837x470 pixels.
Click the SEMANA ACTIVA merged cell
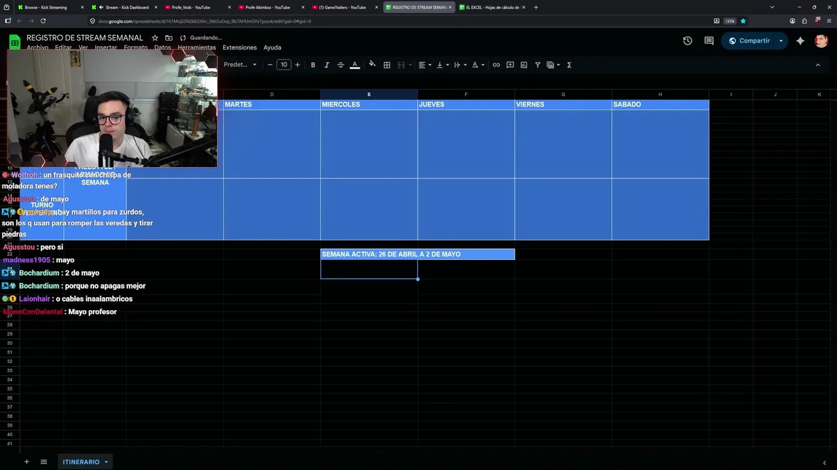(417, 254)
